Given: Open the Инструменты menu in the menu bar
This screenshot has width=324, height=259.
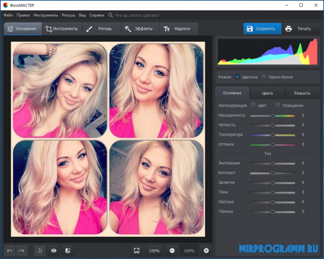Looking at the screenshot, I should [x=45, y=15].
